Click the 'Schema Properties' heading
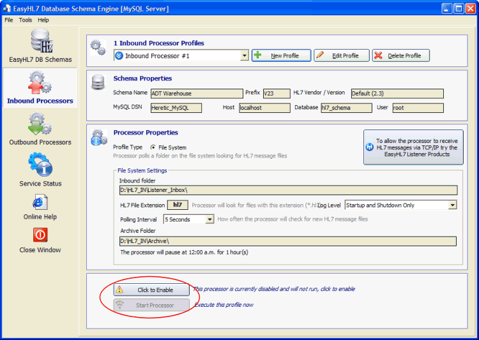 click(x=142, y=78)
